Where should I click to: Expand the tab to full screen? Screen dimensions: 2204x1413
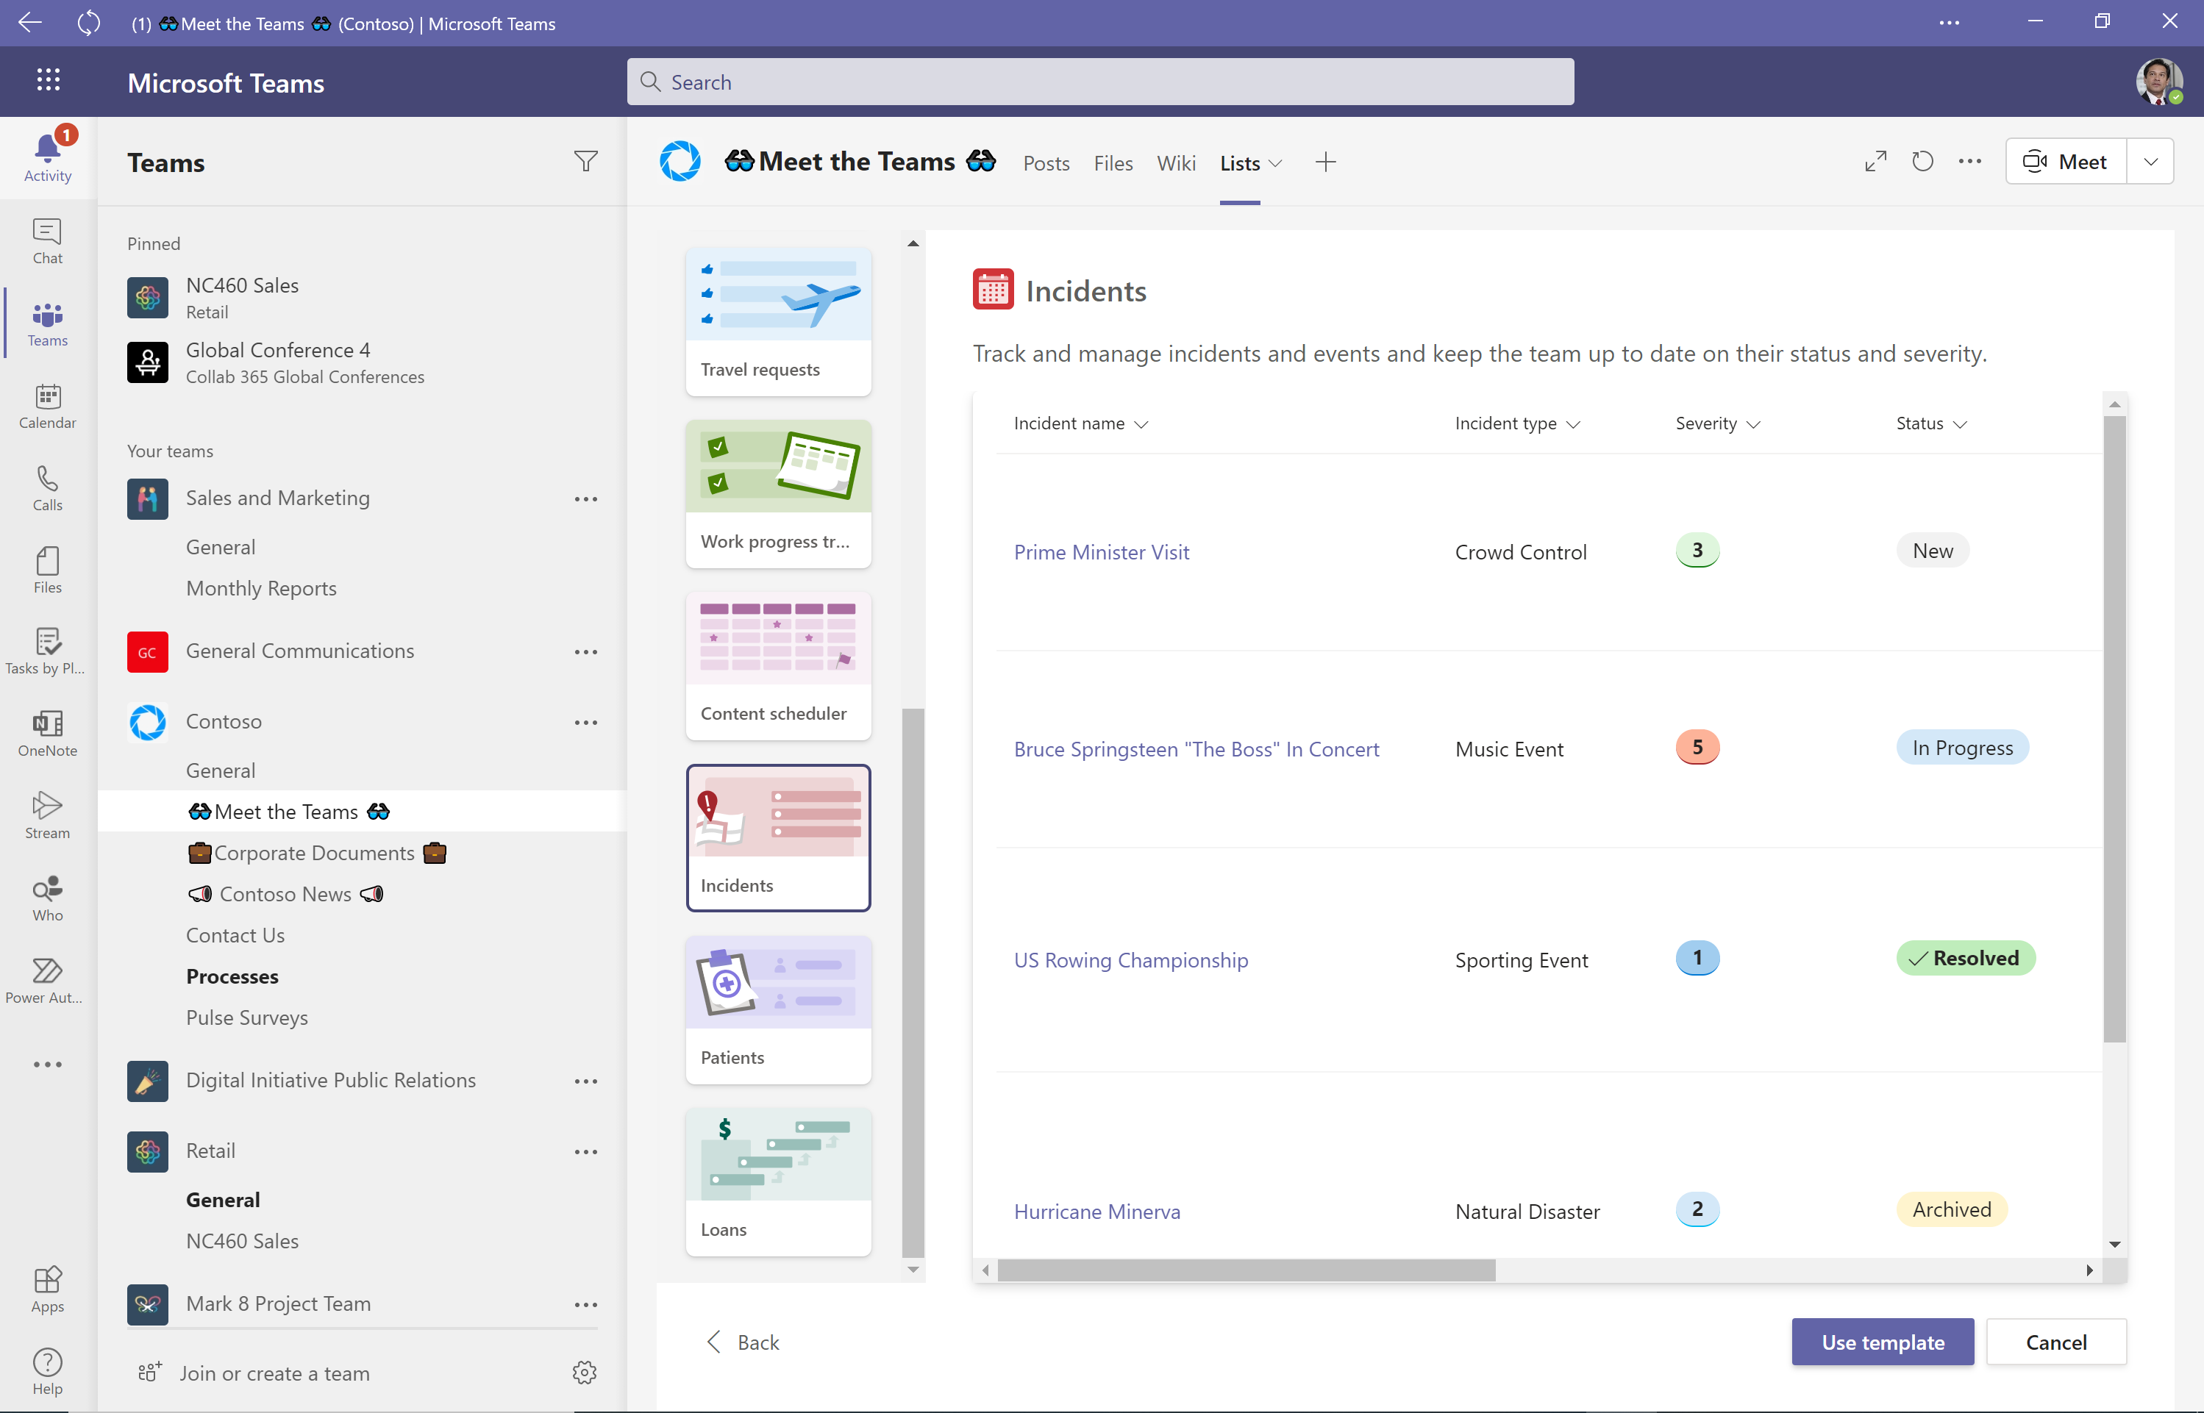[1875, 162]
